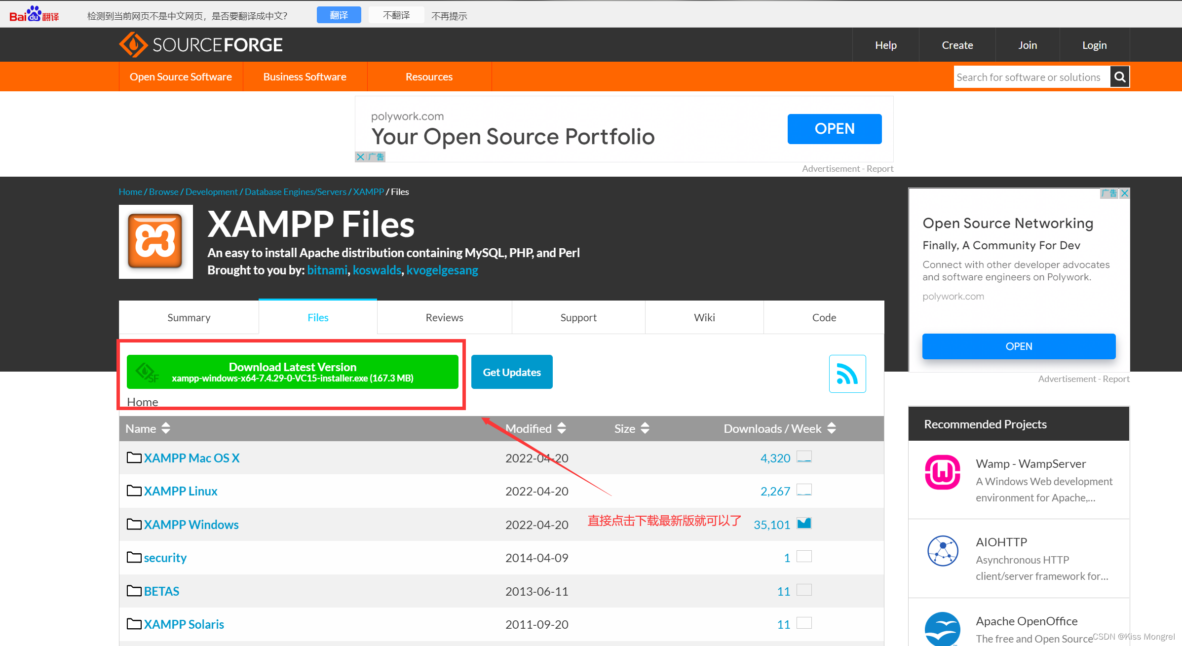Click the AIOHTTP project icon
The height and width of the screenshot is (646, 1182).
(x=943, y=551)
